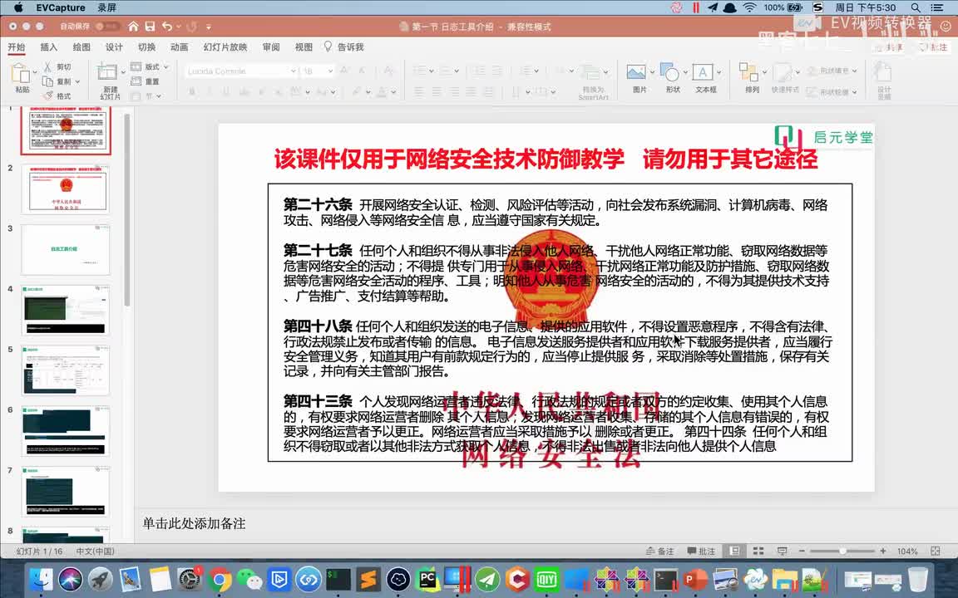Screen dimensions: 958x598
Task: Open the 设计灵感 design ideas pane
Action: coord(883,80)
